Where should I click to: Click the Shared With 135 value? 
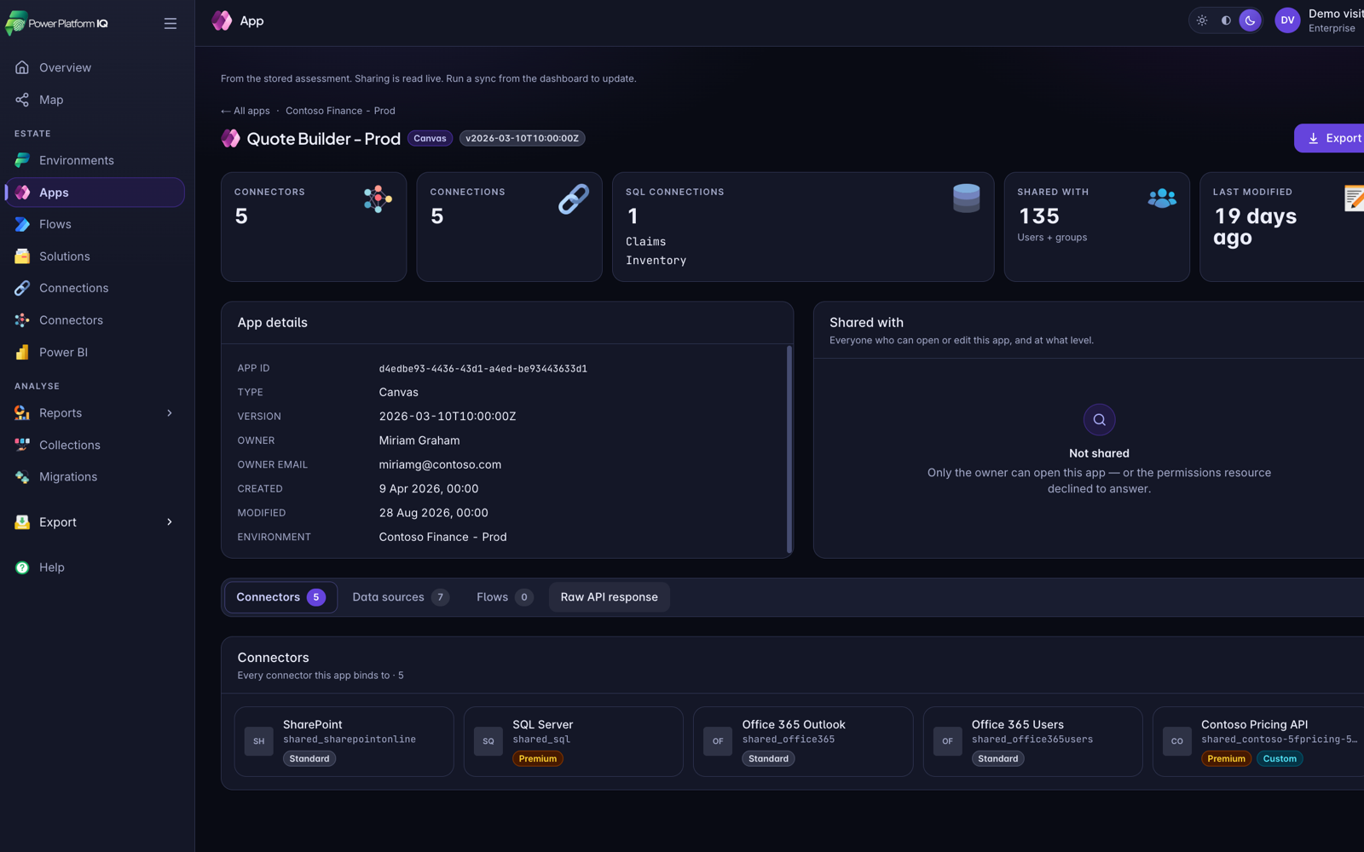click(1038, 216)
